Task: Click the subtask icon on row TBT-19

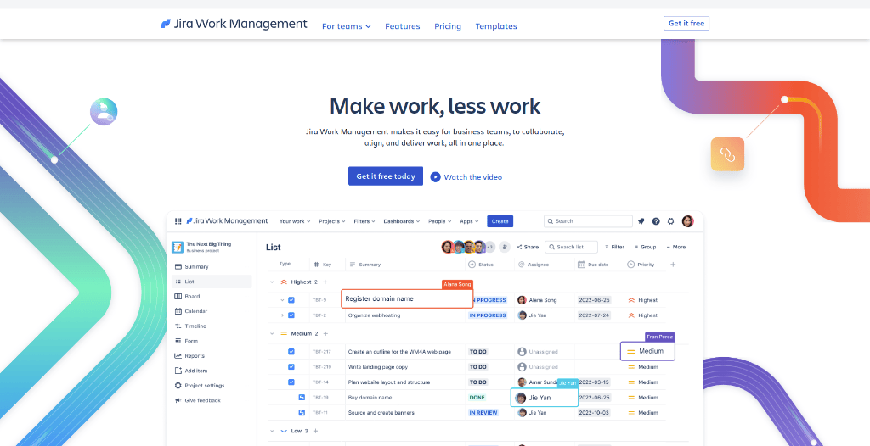Action: (302, 397)
